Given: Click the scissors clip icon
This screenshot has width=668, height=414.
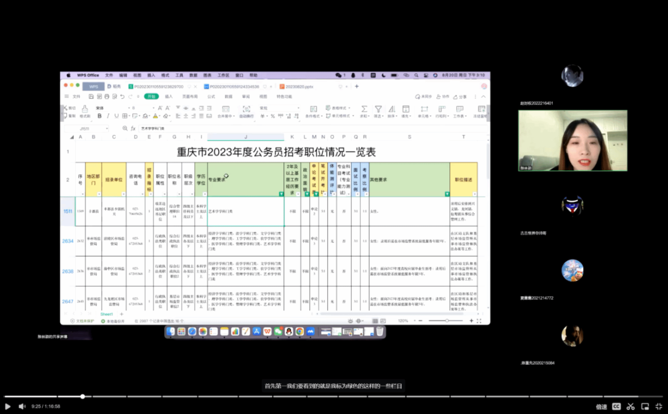Looking at the screenshot, I should [x=630, y=406].
